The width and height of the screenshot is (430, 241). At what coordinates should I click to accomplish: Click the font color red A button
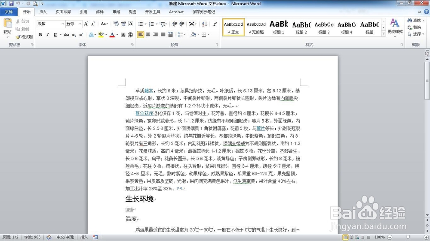click(x=112, y=35)
